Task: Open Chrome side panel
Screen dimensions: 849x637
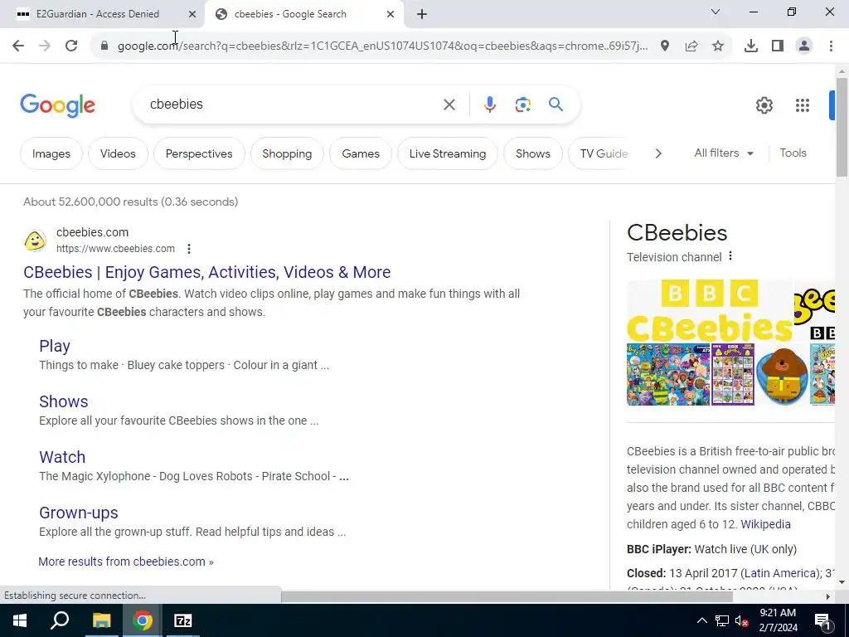Action: pyautogui.click(x=778, y=46)
